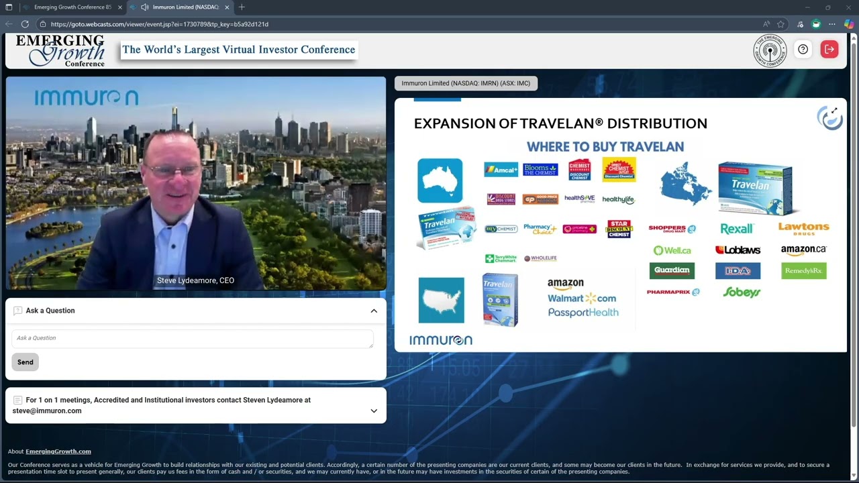Viewport: 859px width, 483px height.
Task: Open the help question mark button
Action: point(803,49)
